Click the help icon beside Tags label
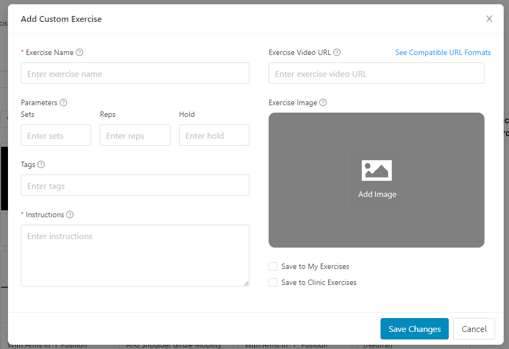Viewport: 509px width, 349px height. [x=41, y=164]
